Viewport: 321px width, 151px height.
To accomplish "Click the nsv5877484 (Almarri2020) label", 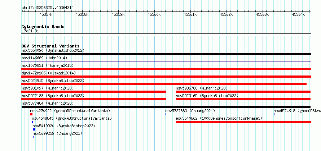I will click(x=48, y=103).
